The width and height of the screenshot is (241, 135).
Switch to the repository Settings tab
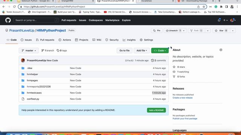pos(146,40)
